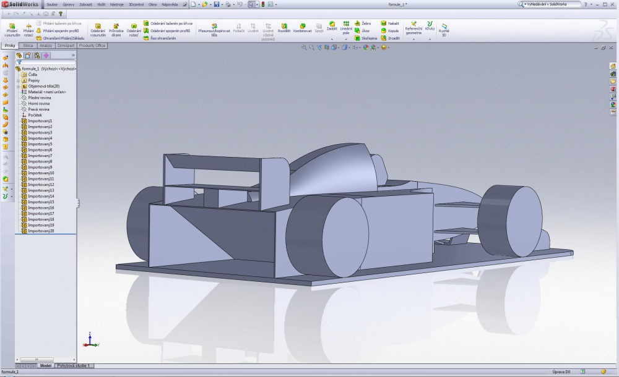
Task: Click the Skořepina shell tool
Action: pos(366,38)
